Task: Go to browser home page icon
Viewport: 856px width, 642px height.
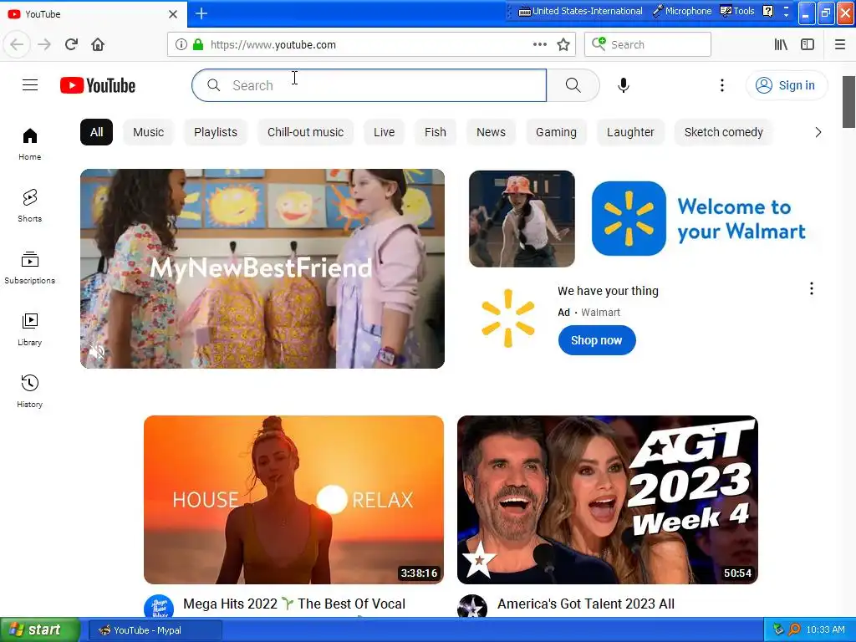Action: pos(98,44)
